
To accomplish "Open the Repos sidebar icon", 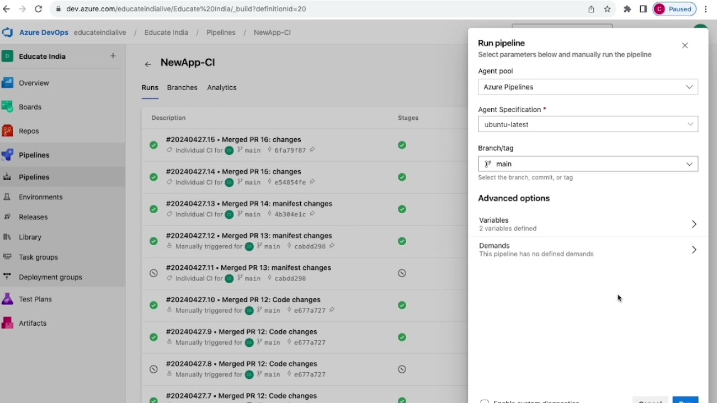I will (7, 131).
